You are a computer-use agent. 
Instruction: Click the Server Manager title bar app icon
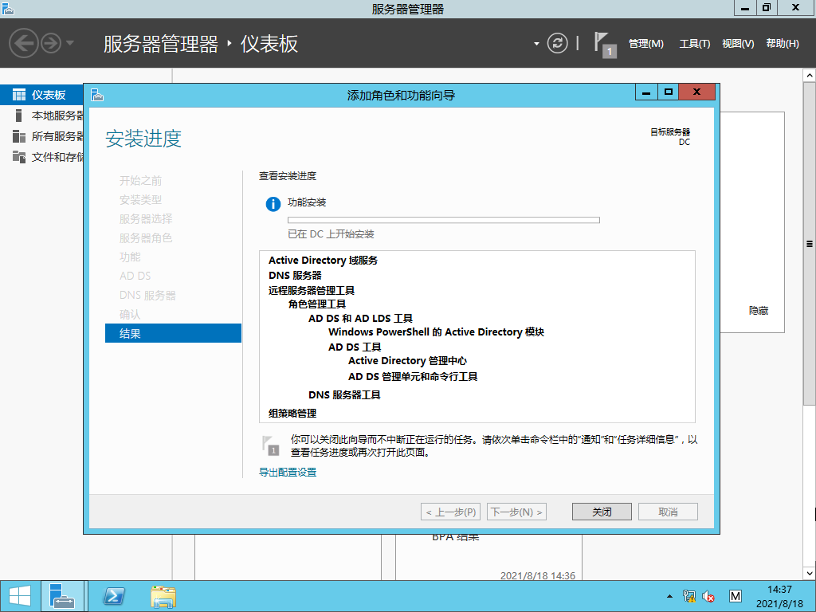click(x=7, y=8)
